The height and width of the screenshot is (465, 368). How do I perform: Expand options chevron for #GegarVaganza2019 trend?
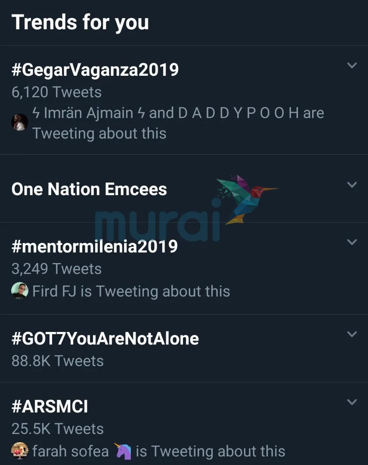(352, 65)
